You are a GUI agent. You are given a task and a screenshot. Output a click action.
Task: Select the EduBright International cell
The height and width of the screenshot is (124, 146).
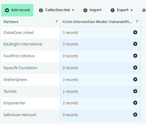coord(31,45)
